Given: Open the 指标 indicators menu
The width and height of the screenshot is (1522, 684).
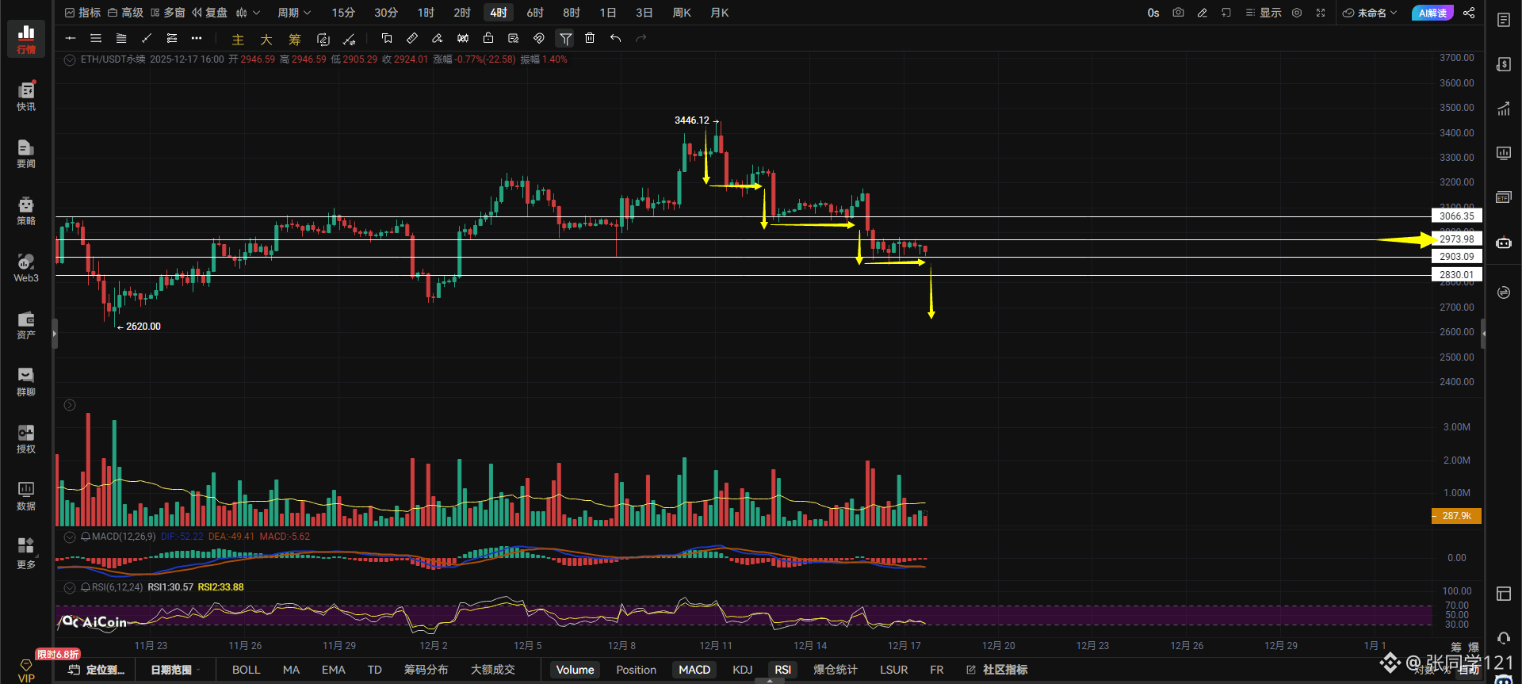Looking at the screenshot, I should click(83, 13).
